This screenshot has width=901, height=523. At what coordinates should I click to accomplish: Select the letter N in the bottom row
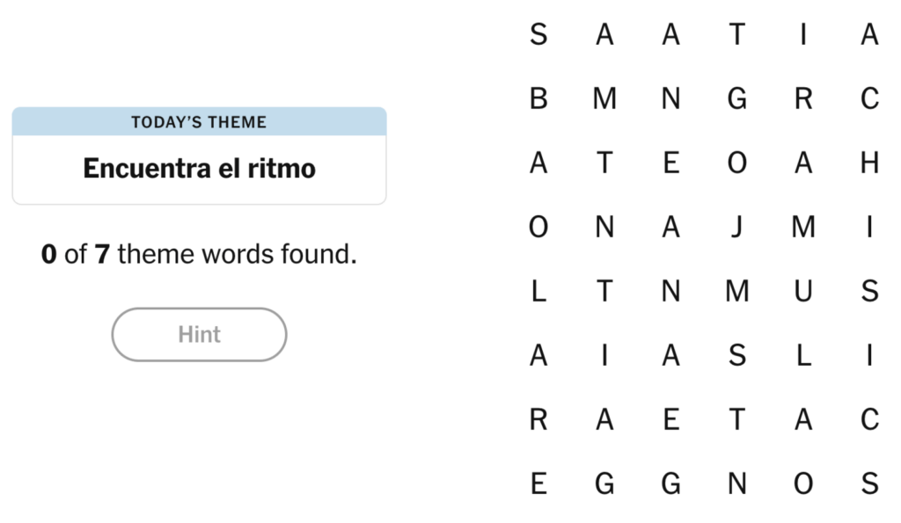[x=736, y=483]
